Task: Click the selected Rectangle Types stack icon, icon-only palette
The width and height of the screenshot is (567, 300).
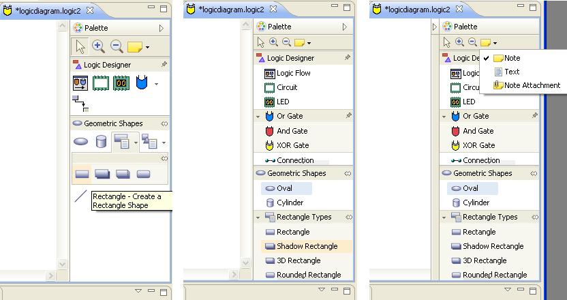Action: point(121,141)
